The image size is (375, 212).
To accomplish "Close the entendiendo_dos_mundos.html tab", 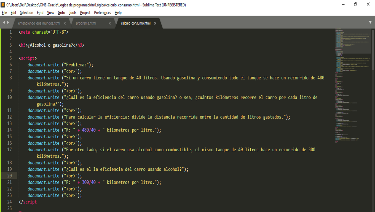I will click(65, 23).
